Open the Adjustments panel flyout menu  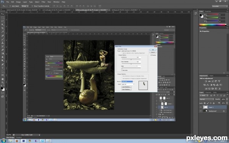click(227, 76)
